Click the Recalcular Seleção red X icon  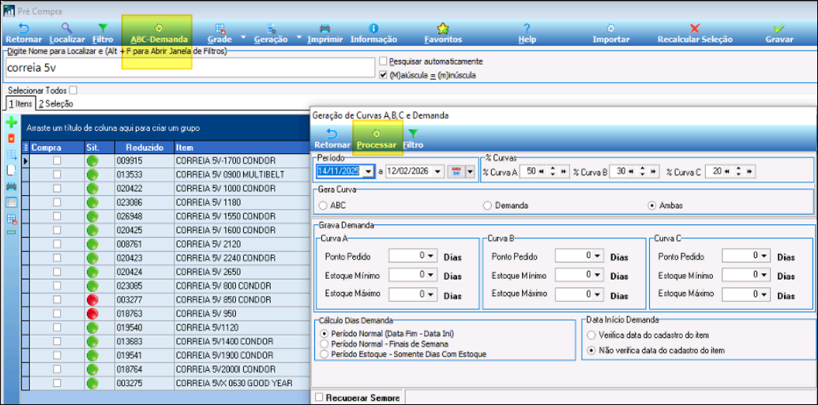click(x=695, y=28)
